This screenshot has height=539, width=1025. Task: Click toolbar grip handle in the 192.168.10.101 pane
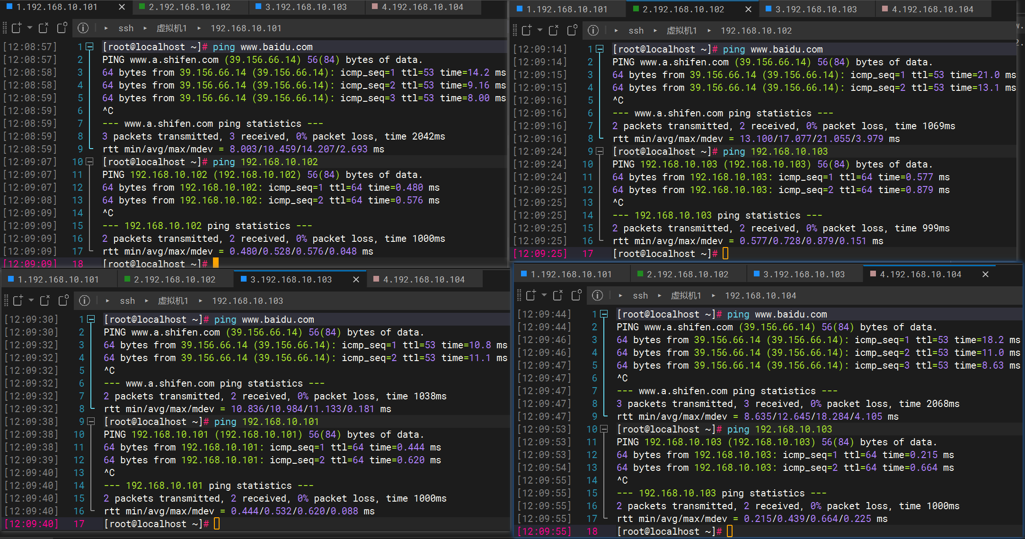(5, 28)
